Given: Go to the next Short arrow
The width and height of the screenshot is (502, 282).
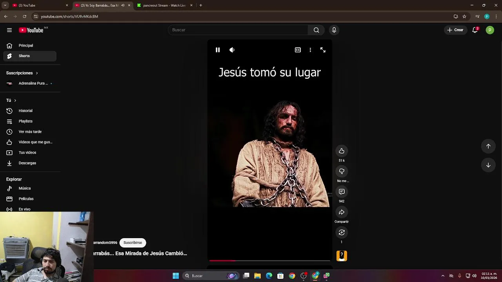Looking at the screenshot, I should tap(488, 165).
